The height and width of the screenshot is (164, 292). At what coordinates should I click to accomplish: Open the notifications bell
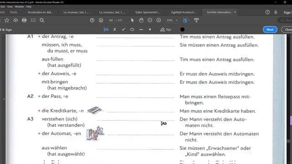276,12
